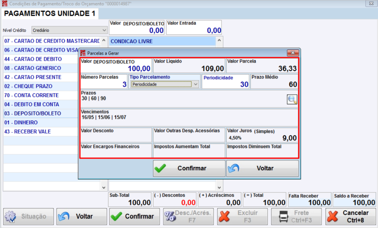Viewport: 378px width, 228px height.
Task: Click the payment list scroll-up arrow
Action: click(x=104, y=40)
